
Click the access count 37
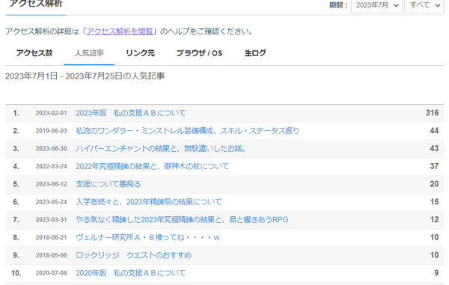434,166
